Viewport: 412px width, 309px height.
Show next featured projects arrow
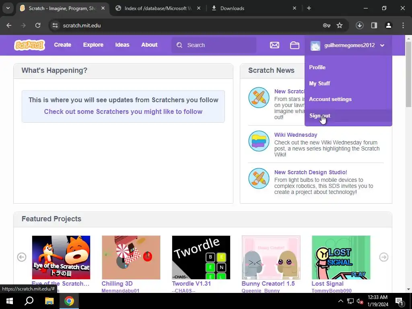(x=383, y=257)
